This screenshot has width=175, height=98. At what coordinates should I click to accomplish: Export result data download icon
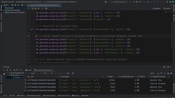coord(158,73)
